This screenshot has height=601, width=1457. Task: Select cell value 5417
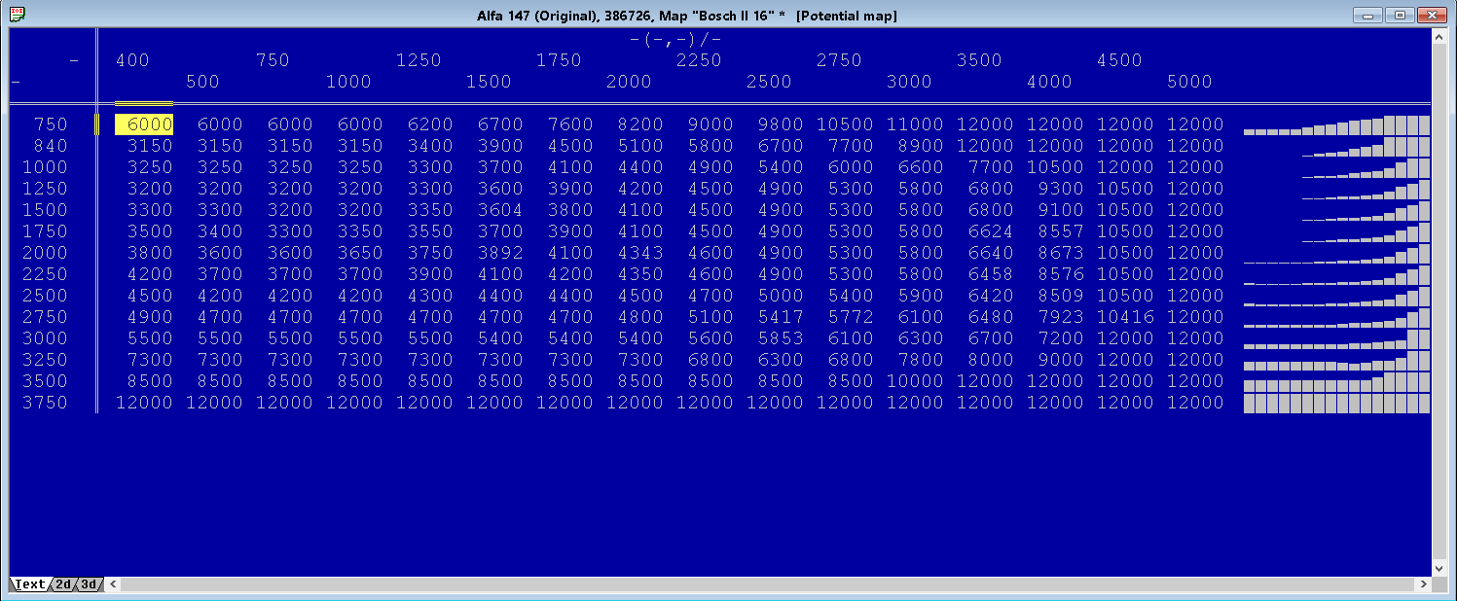781,317
